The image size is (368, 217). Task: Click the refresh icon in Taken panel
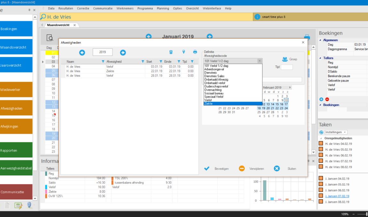pos(321,132)
